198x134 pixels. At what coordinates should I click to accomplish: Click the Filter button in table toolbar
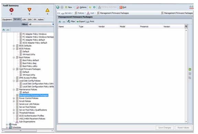point(71,21)
